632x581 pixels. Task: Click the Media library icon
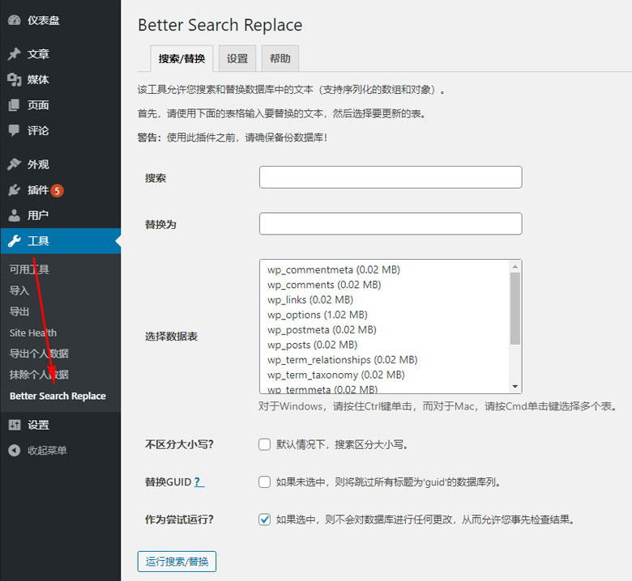[14, 80]
